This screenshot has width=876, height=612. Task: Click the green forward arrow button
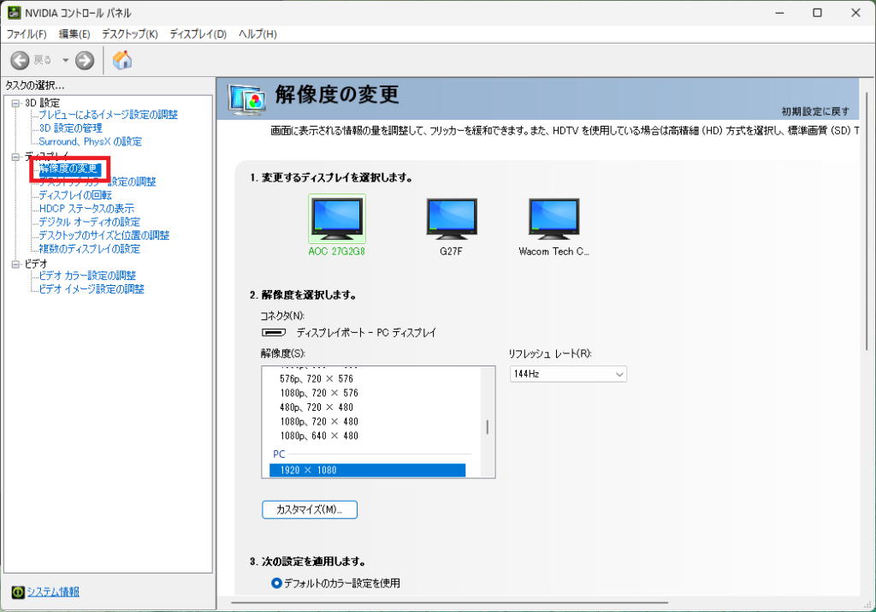click(84, 60)
